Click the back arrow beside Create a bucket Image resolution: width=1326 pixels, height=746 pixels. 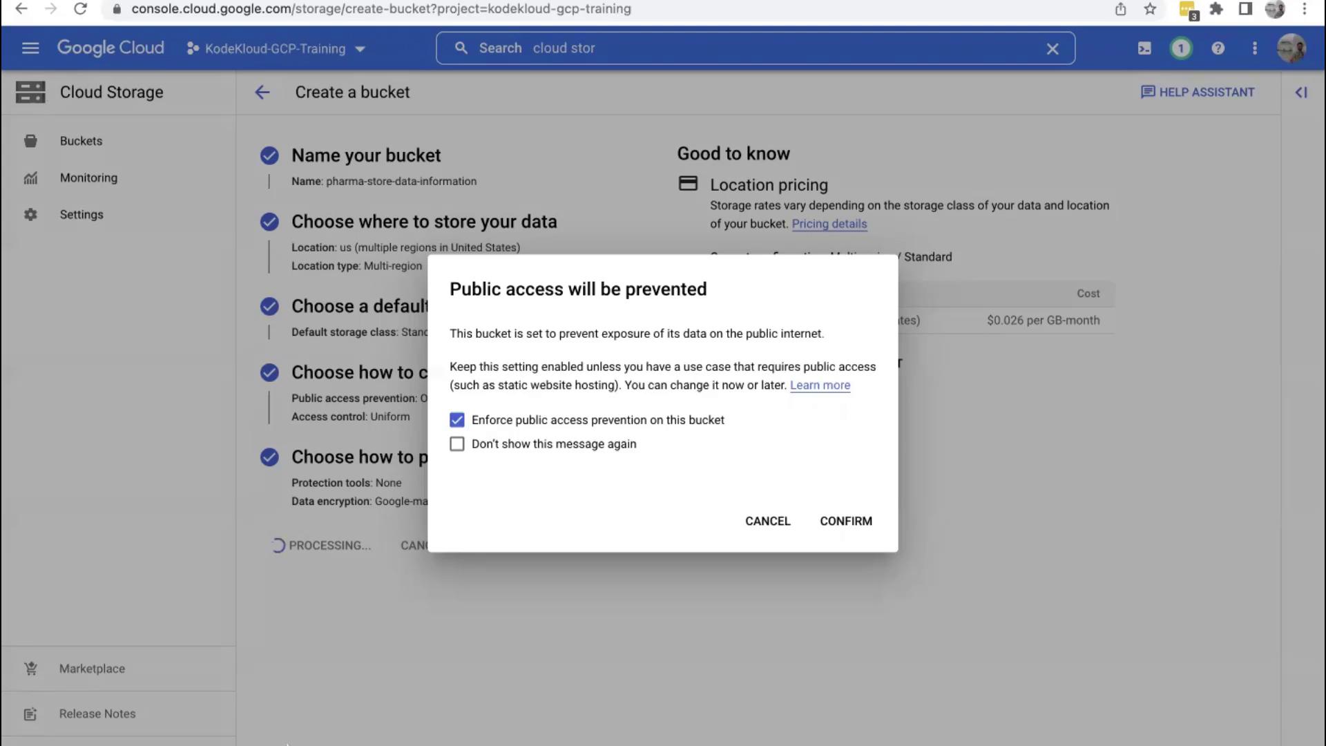(262, 93)
